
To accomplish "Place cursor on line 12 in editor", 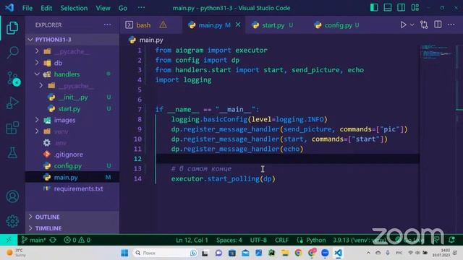I will pos(288,159).
